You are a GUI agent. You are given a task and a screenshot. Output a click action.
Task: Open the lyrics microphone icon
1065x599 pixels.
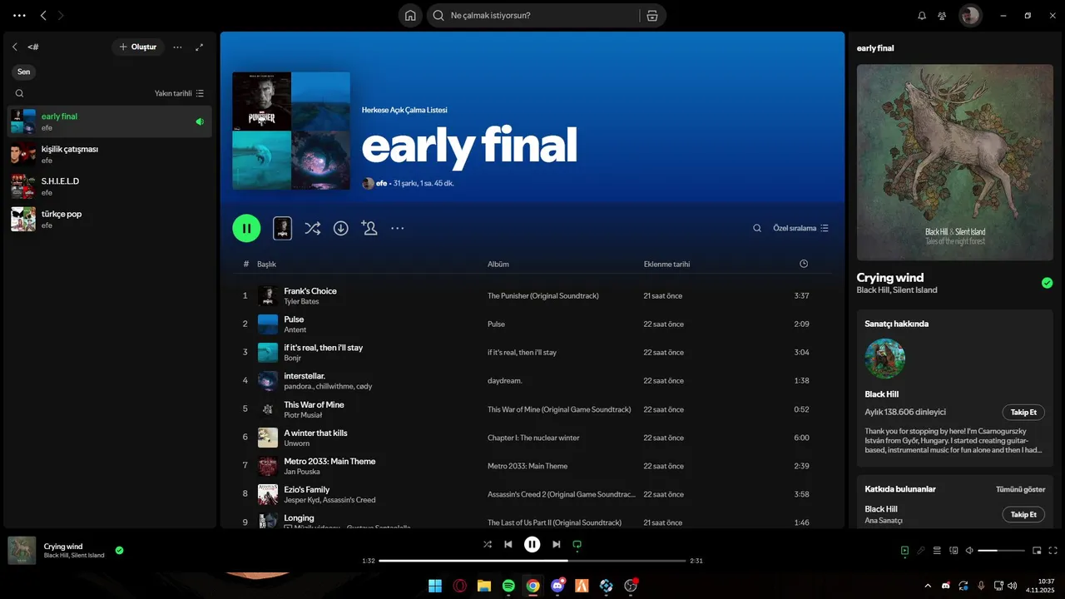tap(921, 550)
